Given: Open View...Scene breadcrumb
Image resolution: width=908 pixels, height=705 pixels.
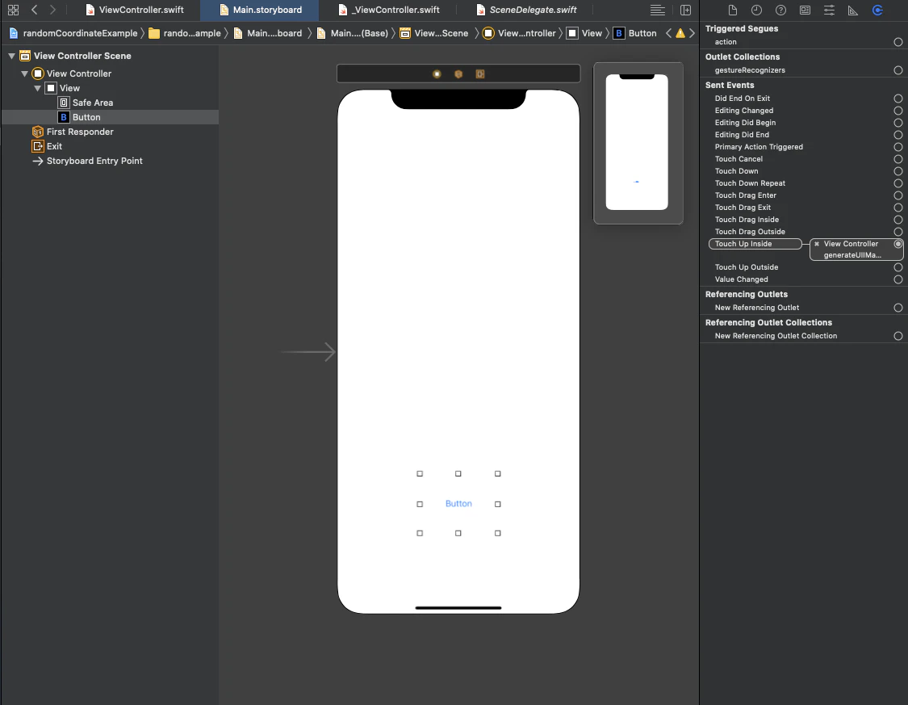Looking at the screenshot, I should point(433,33).
